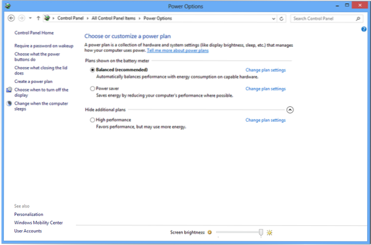Go up one level with Up arrow
371x245 pixels.
(38, 18)
